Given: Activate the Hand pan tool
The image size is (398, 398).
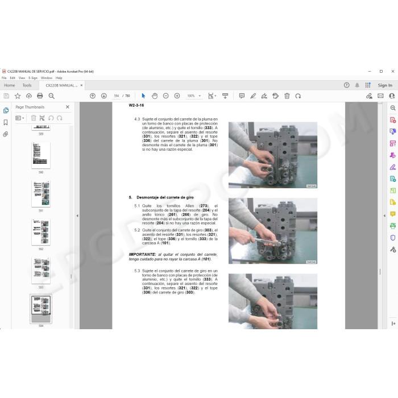Looking at the screenshot, I should pyautogui.click(x=155, y=96).
